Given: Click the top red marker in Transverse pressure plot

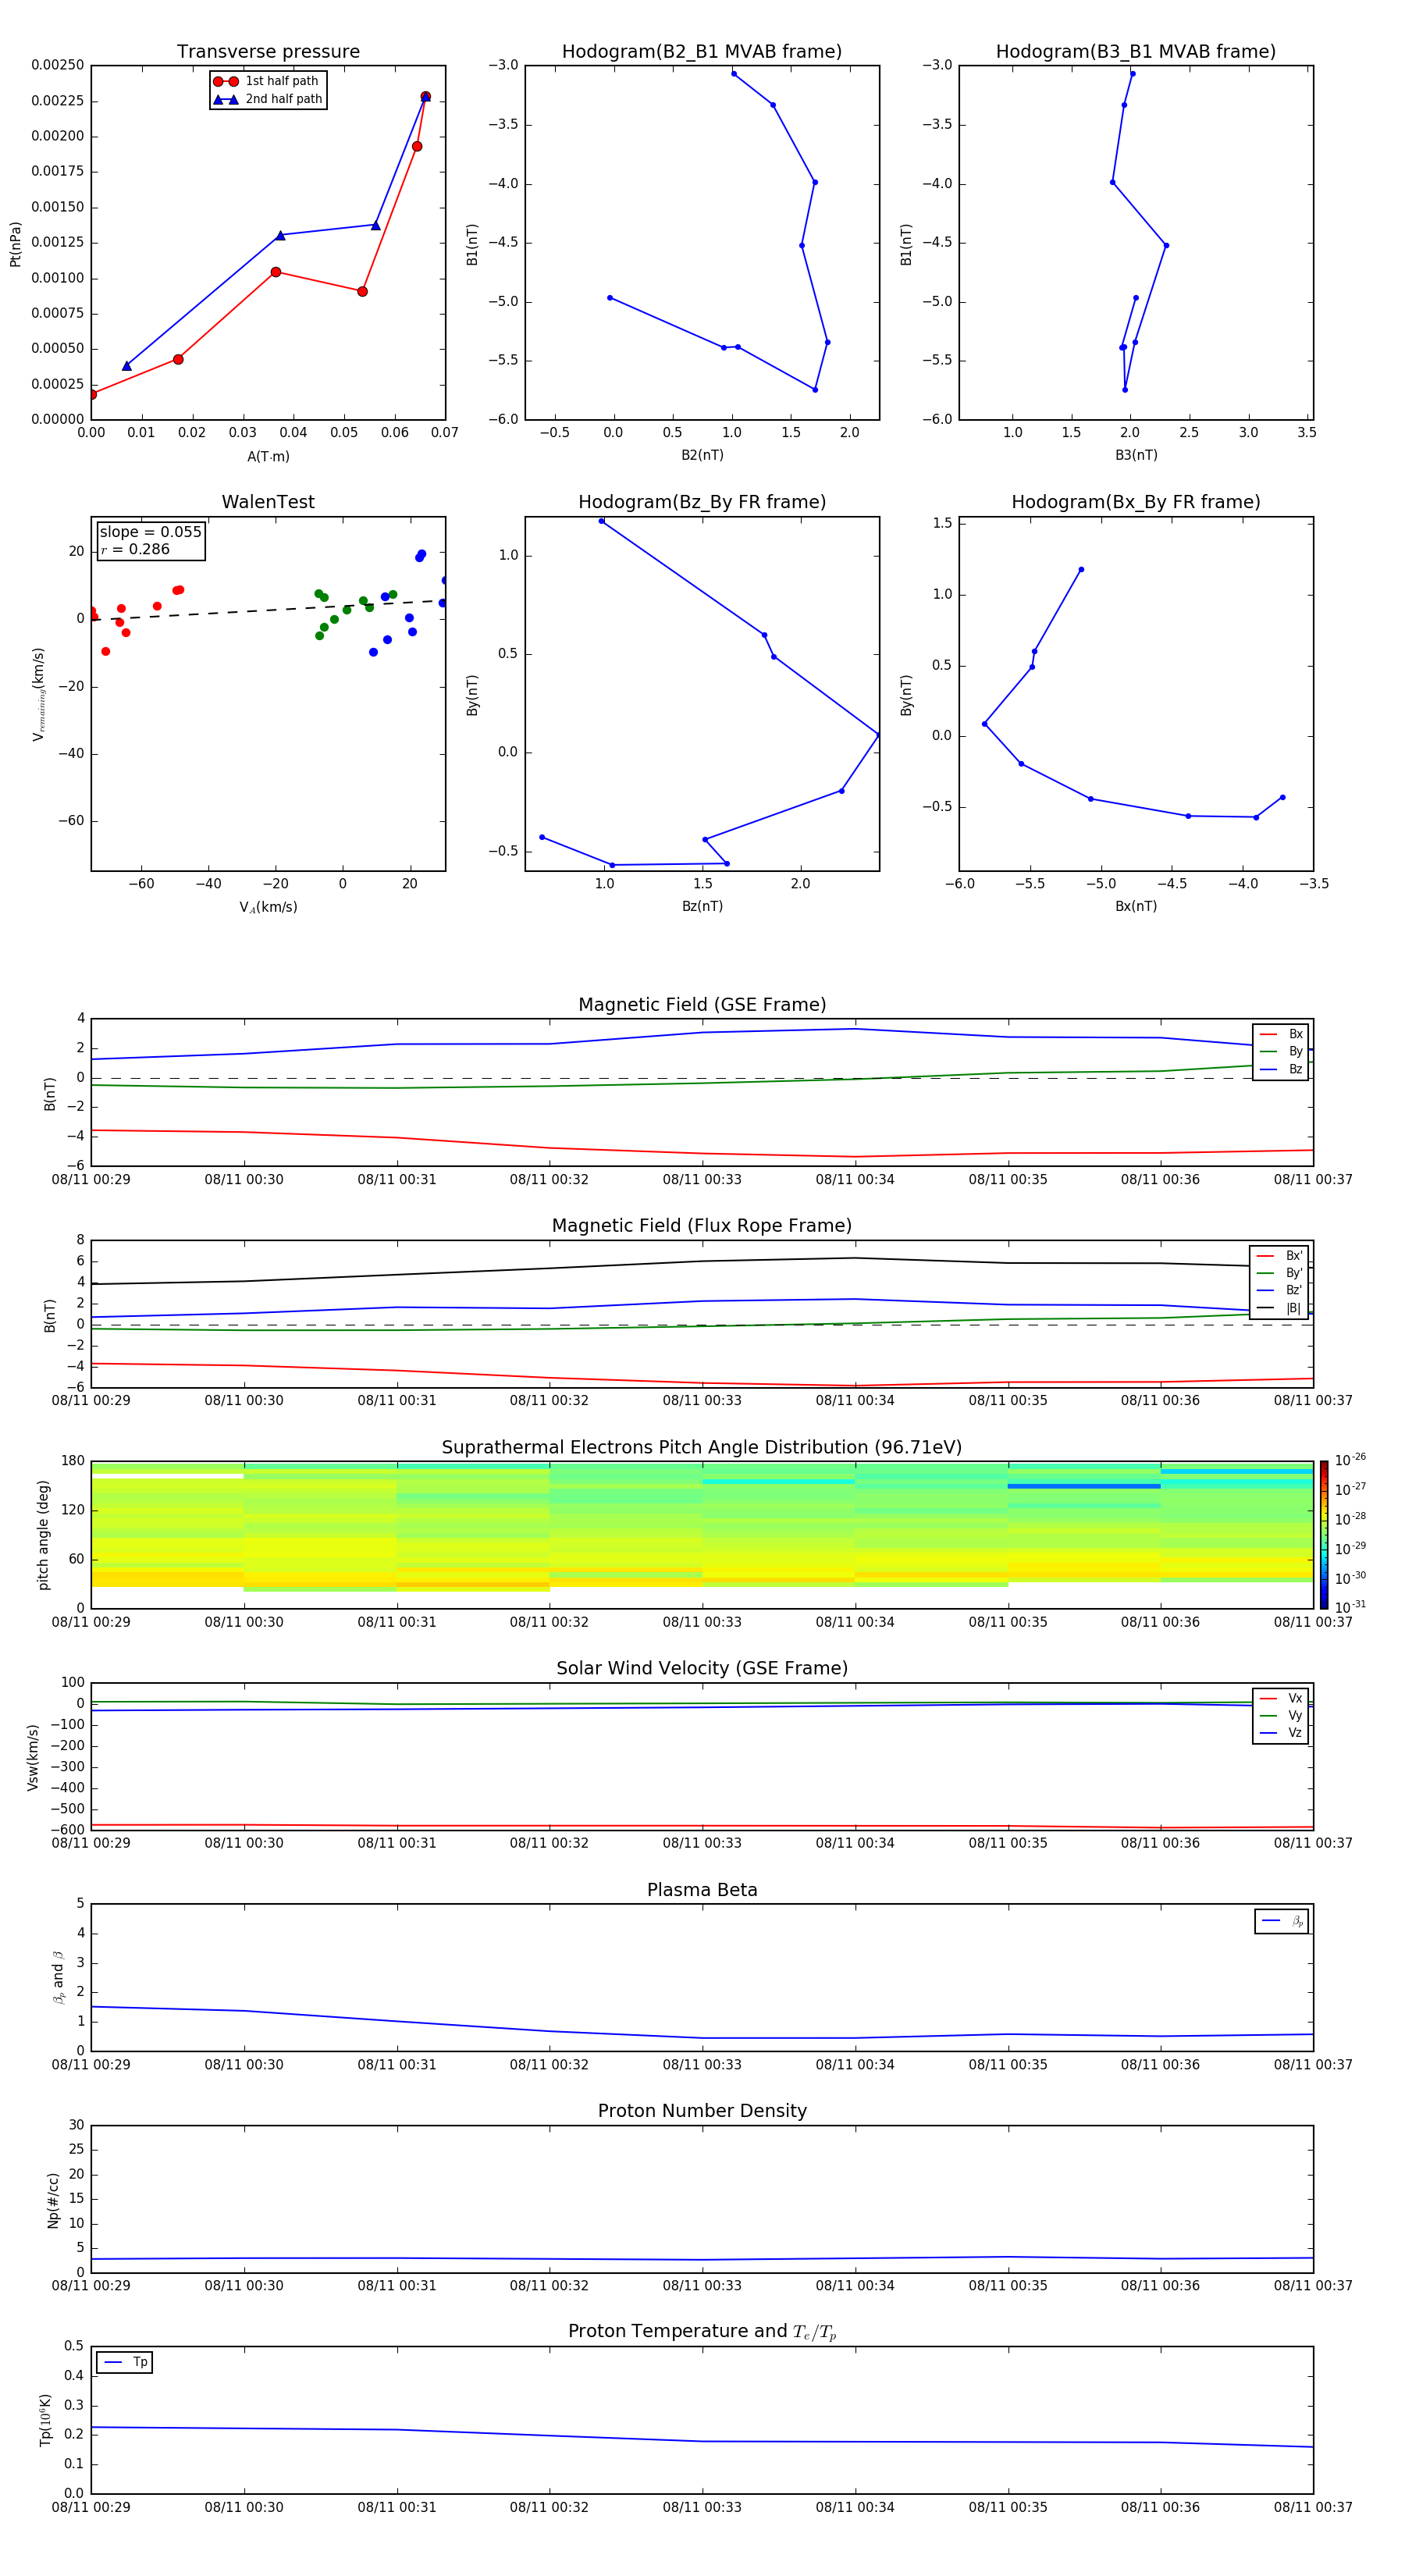Looking at the screenshot, I should (426, 97).
